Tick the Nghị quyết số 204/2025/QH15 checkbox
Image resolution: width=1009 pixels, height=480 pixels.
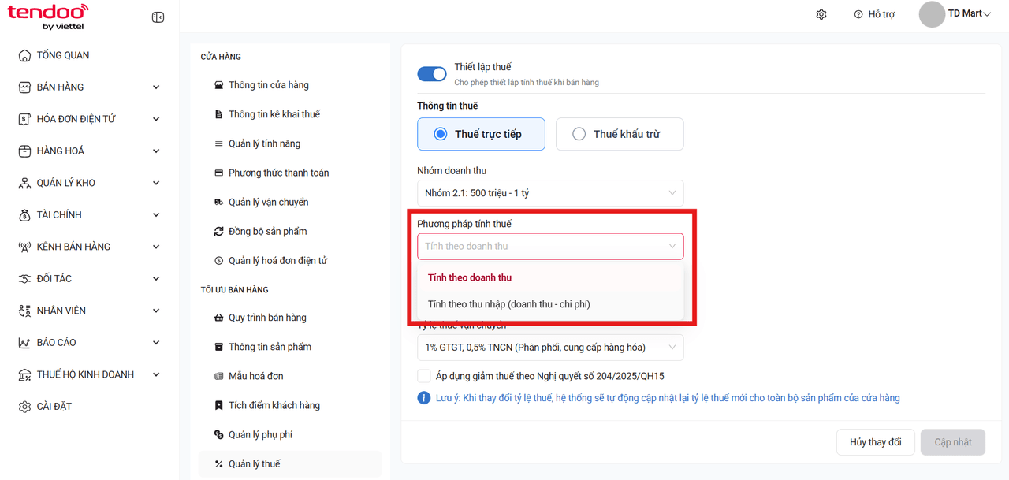click(424, 376)
